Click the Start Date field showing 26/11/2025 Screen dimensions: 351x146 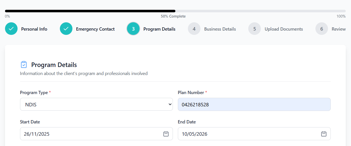90,134
